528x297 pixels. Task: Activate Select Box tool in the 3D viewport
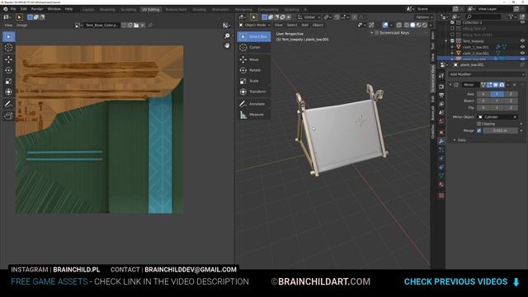[x=254, y=36]
